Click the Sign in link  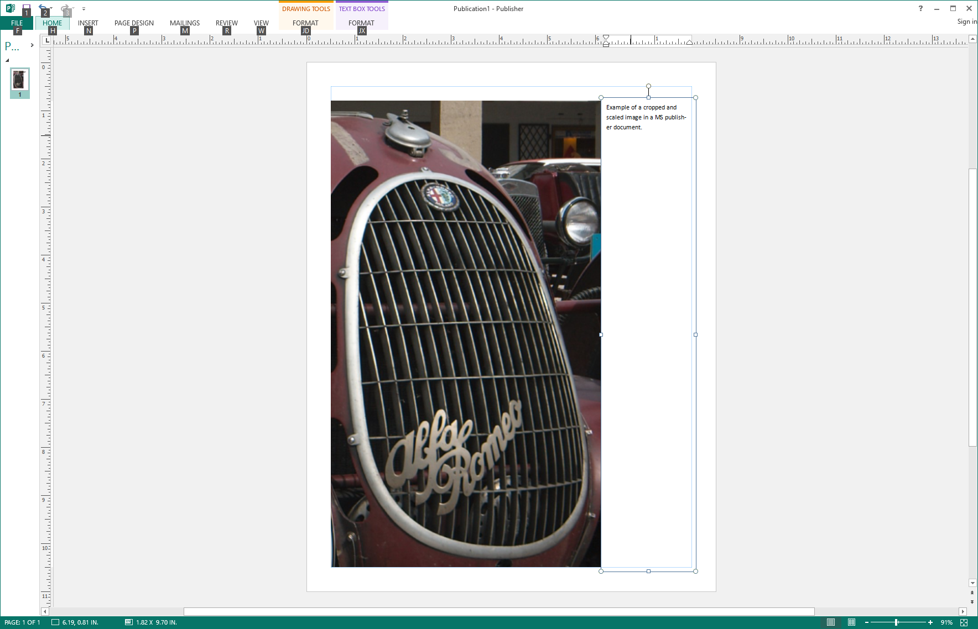[966, 22]
